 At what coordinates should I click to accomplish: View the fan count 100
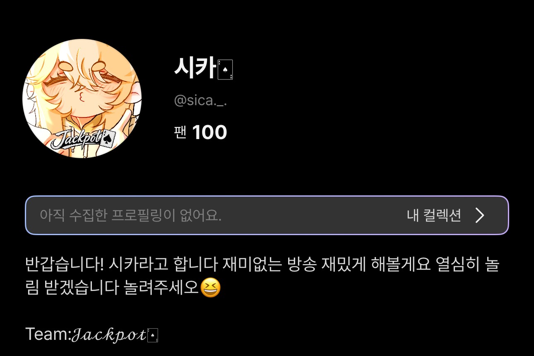(209, 133)
